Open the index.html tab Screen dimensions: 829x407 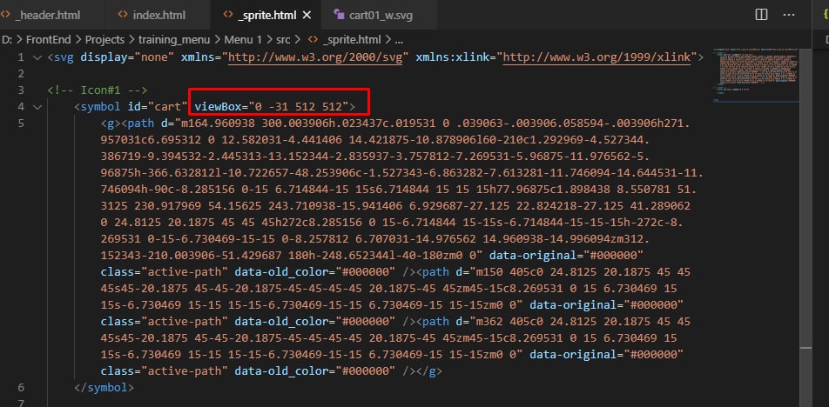pyautogui.click(x=158, y=15)
